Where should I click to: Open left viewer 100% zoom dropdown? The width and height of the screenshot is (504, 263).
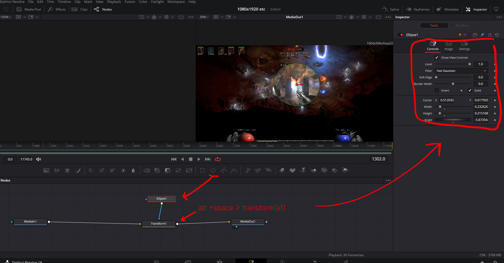(x=6, y=17)
